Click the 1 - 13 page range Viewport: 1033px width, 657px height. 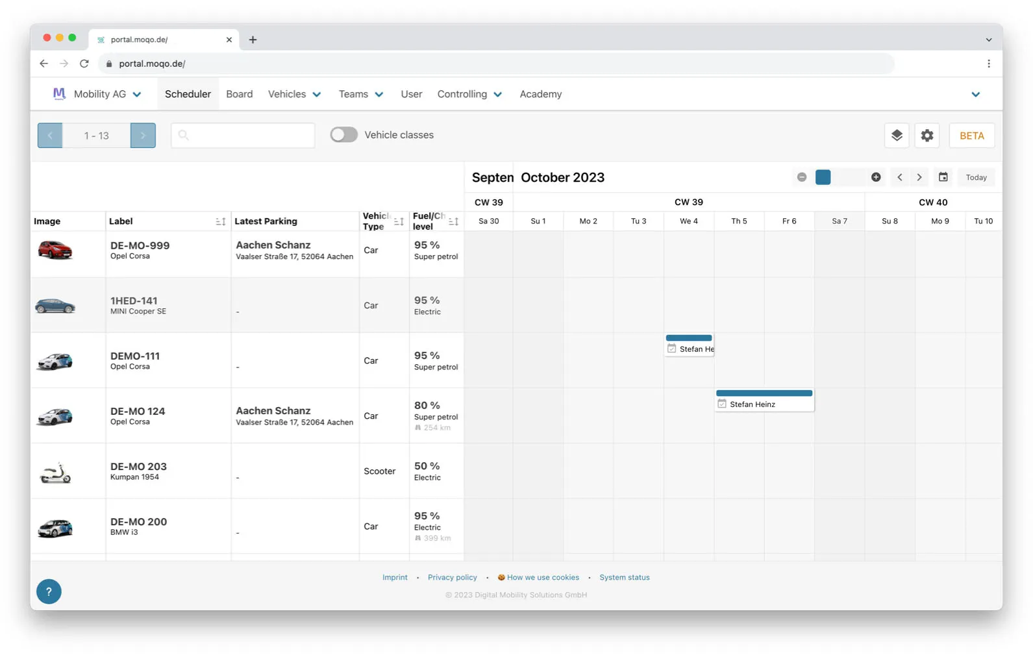(x=96, y=136)
